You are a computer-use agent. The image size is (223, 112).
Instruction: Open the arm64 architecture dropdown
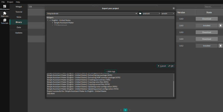coord(168,13)
